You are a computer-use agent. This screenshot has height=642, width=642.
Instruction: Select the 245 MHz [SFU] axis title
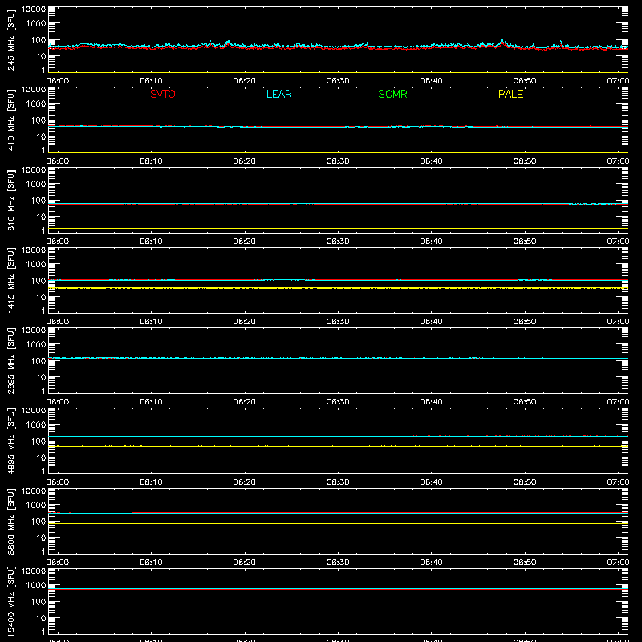(10, 40)
